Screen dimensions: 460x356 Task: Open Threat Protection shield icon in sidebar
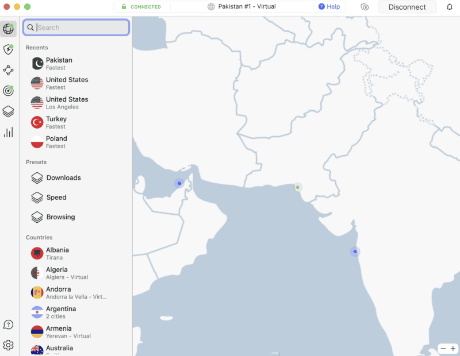[x=8, y=49]
